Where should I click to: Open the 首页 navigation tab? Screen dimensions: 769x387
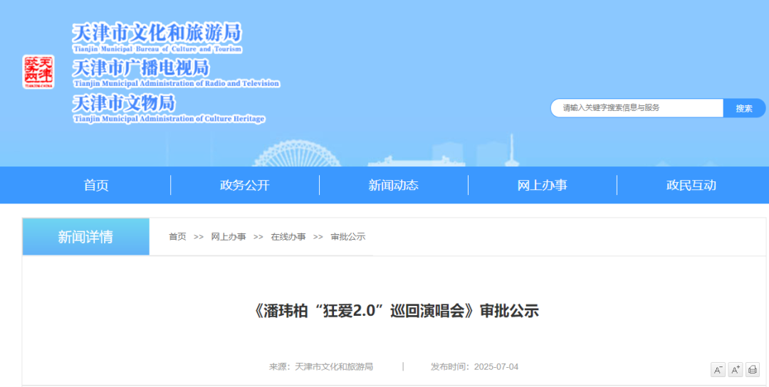coord(96,185)
